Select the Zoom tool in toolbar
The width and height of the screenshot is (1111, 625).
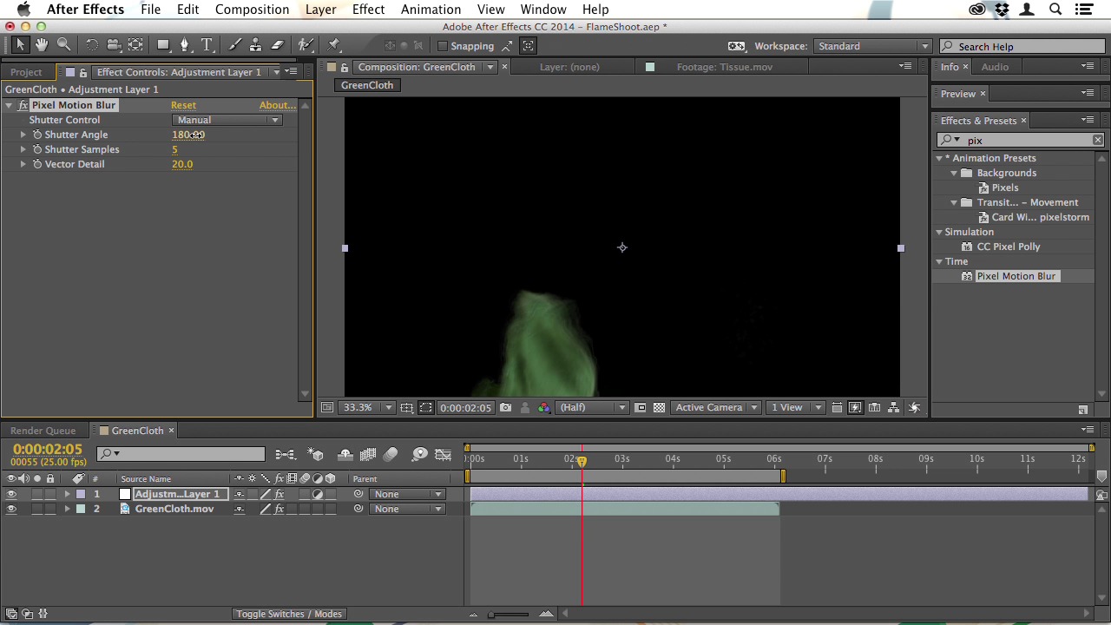pos(63,45)
